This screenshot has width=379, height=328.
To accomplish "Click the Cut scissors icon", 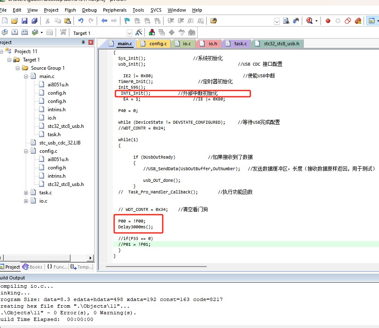I will (48, 21).
